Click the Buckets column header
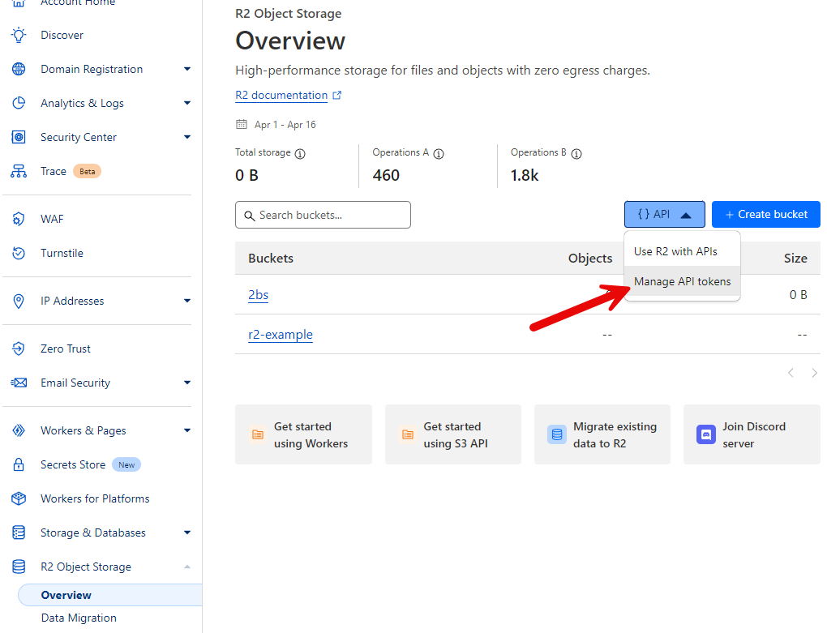 pyautogui.click(x=271, y=259)
